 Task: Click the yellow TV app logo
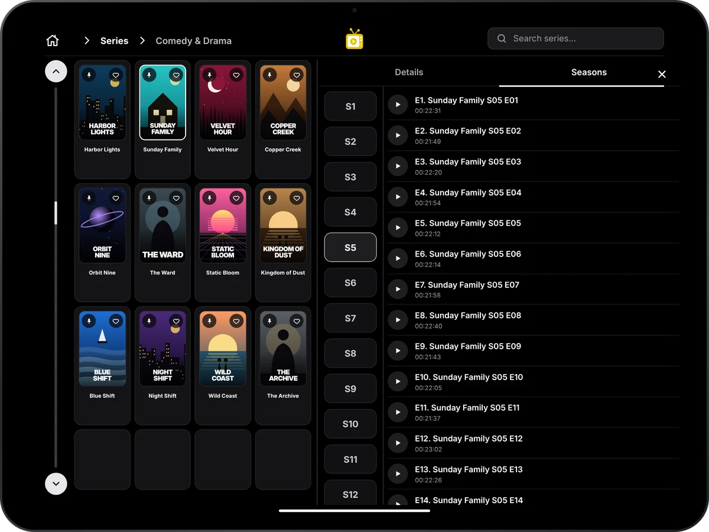tap(354, 39)
